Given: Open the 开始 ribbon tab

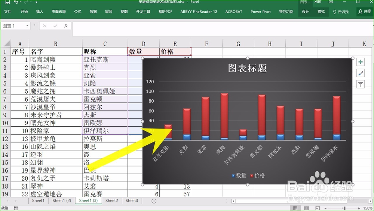Looking at the screenshot, I should 24,12.
